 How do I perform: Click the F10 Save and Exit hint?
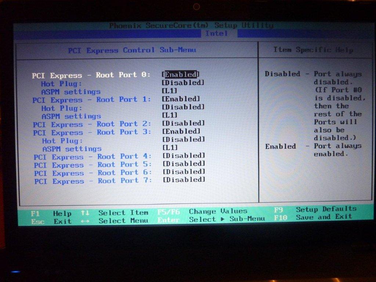pos(314,217)
